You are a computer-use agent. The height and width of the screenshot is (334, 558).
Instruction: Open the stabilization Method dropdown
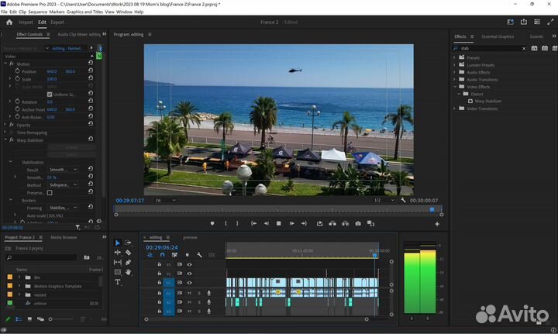pyautogui.click(x=63, y=184)
